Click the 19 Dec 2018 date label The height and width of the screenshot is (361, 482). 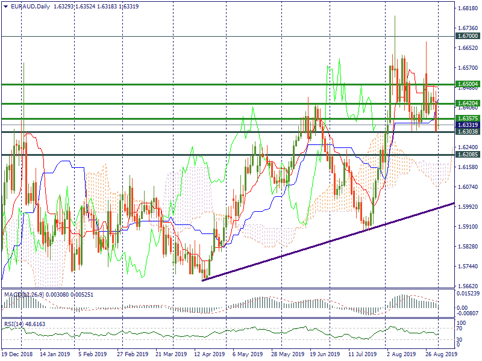click(16, 355)
